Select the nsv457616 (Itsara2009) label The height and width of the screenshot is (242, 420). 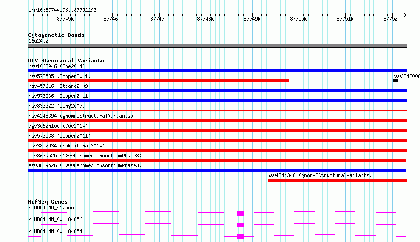point(59,86)
